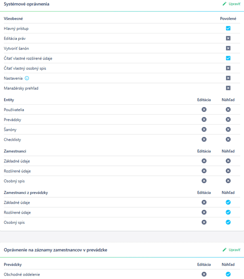The height and width of the screenshot is (279, 244).
Task: Toggle the Vytvoriť šanón checkbox
Action: click(228, 48)
